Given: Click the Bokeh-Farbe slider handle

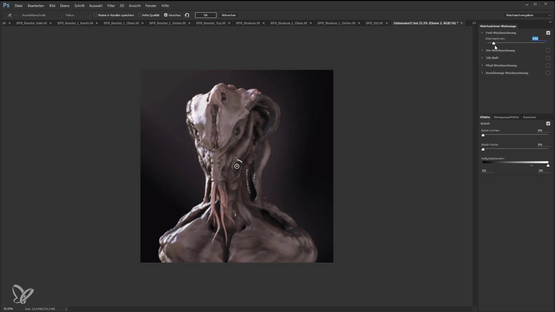Looking at the screenshot, I should pos(483,149).
